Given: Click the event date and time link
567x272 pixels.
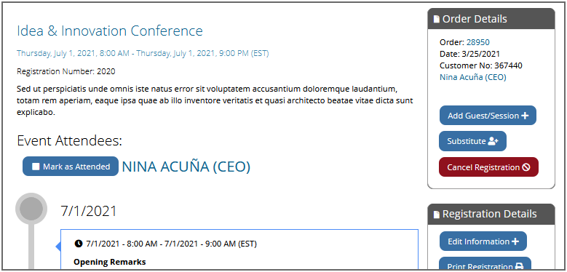Looking at the screenshot, I should [143, 54].
